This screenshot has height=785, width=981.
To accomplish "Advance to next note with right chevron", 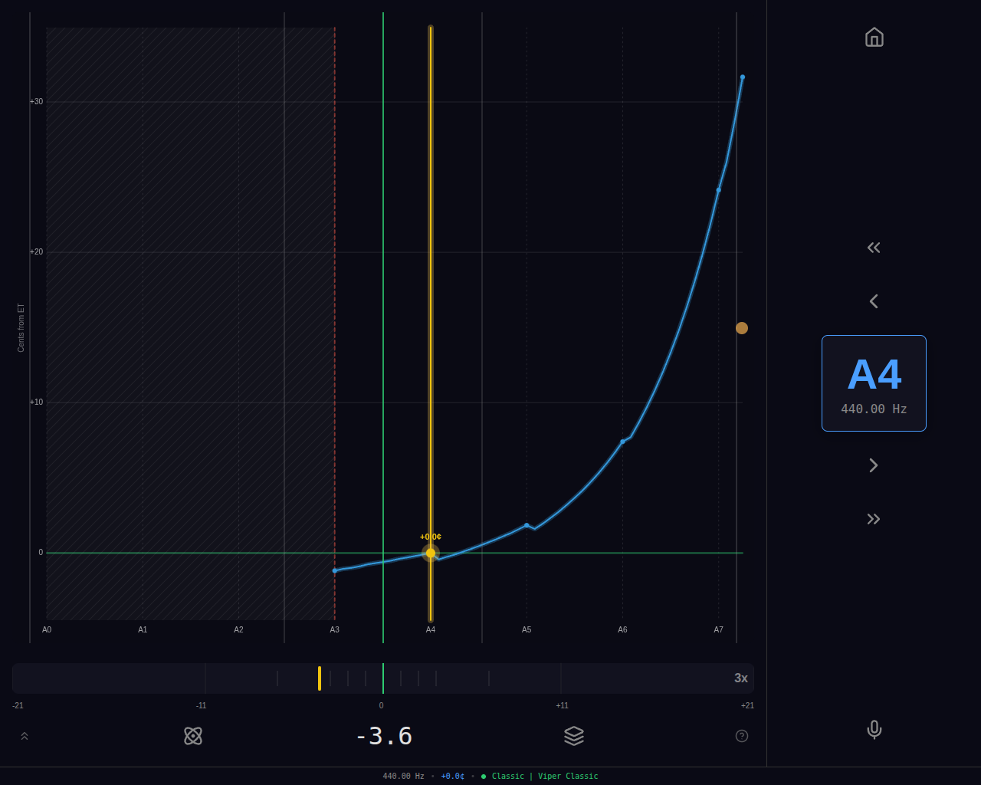I will [874, 465].
